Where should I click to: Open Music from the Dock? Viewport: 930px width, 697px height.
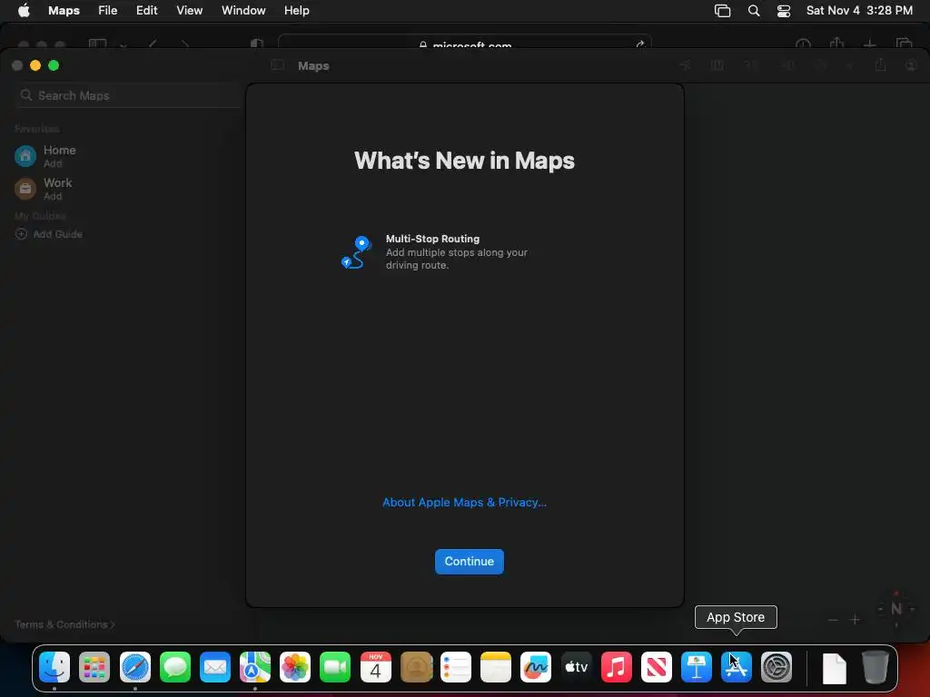tap(617, 667)
